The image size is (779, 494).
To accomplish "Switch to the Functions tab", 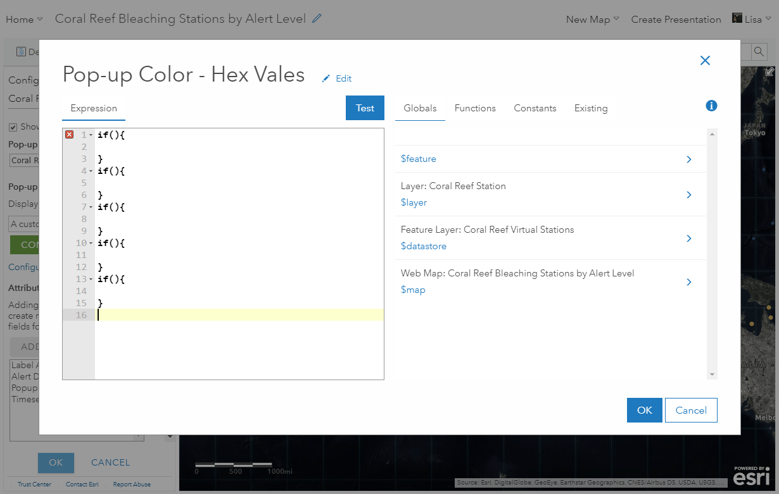I will click(x=475, y=108).
